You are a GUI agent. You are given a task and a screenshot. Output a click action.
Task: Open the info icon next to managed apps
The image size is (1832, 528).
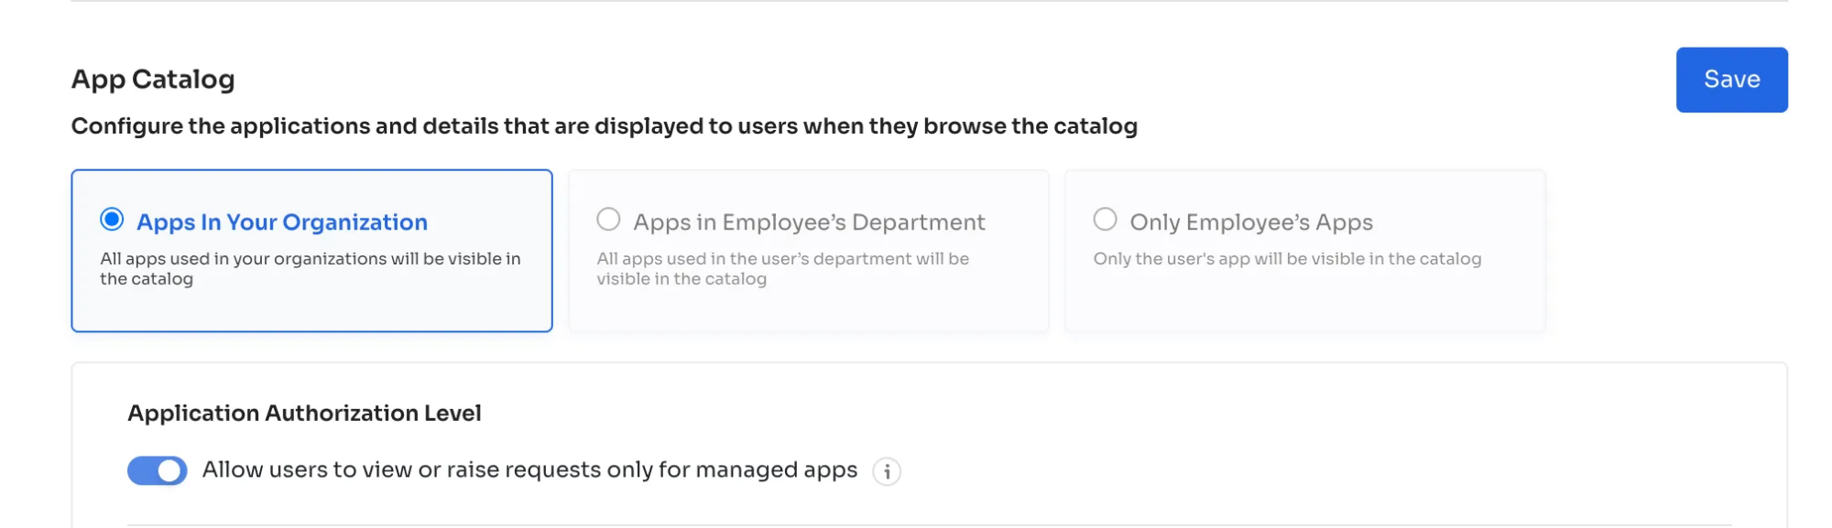coord(887,471)
